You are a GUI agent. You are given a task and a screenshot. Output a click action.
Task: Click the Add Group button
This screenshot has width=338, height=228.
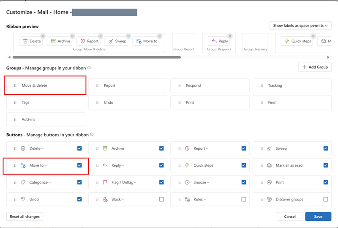click(315, 67)
